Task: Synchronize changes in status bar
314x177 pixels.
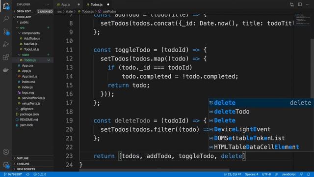Action: pyautogui.click(x=28, y=174)
